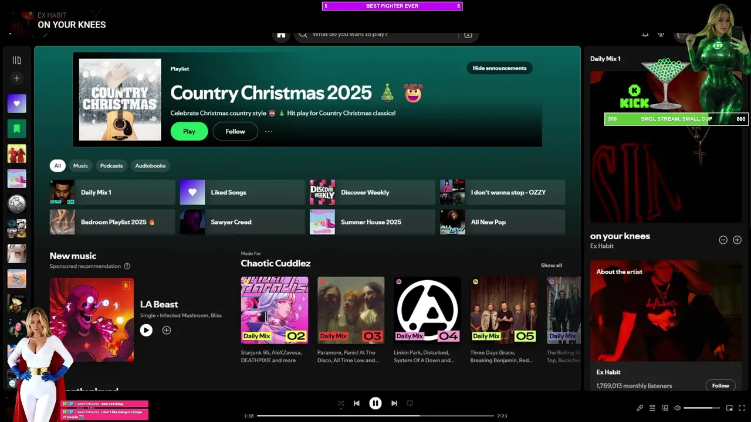The width and height of the screenshot is (751, 422).
Task: Adjust the volume slider
Action: tap(702, 408)
